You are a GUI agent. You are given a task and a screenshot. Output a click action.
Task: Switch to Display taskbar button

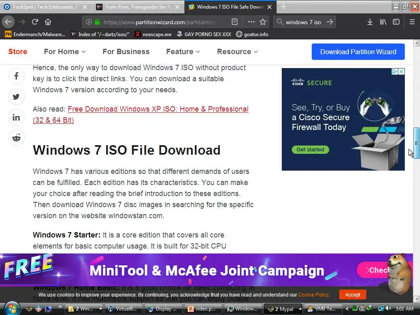(x=163, y=309)
